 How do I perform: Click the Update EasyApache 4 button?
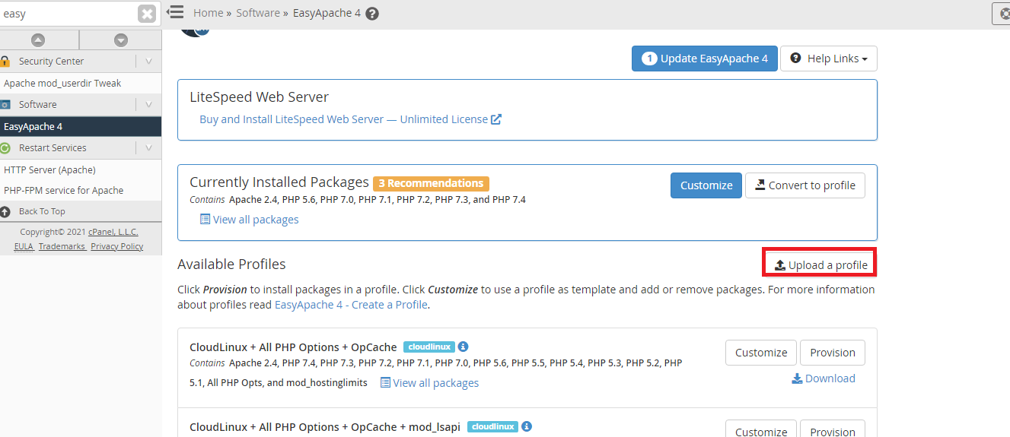(704, 59)
